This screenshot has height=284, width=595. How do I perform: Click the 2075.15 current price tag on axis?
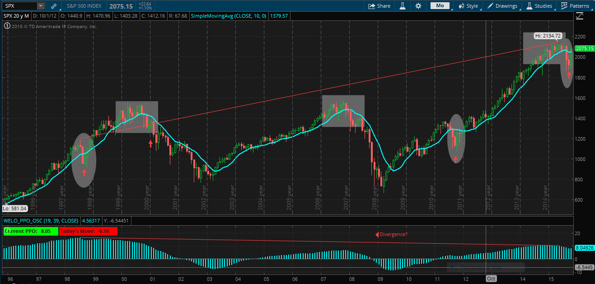(x=584, y=48)
